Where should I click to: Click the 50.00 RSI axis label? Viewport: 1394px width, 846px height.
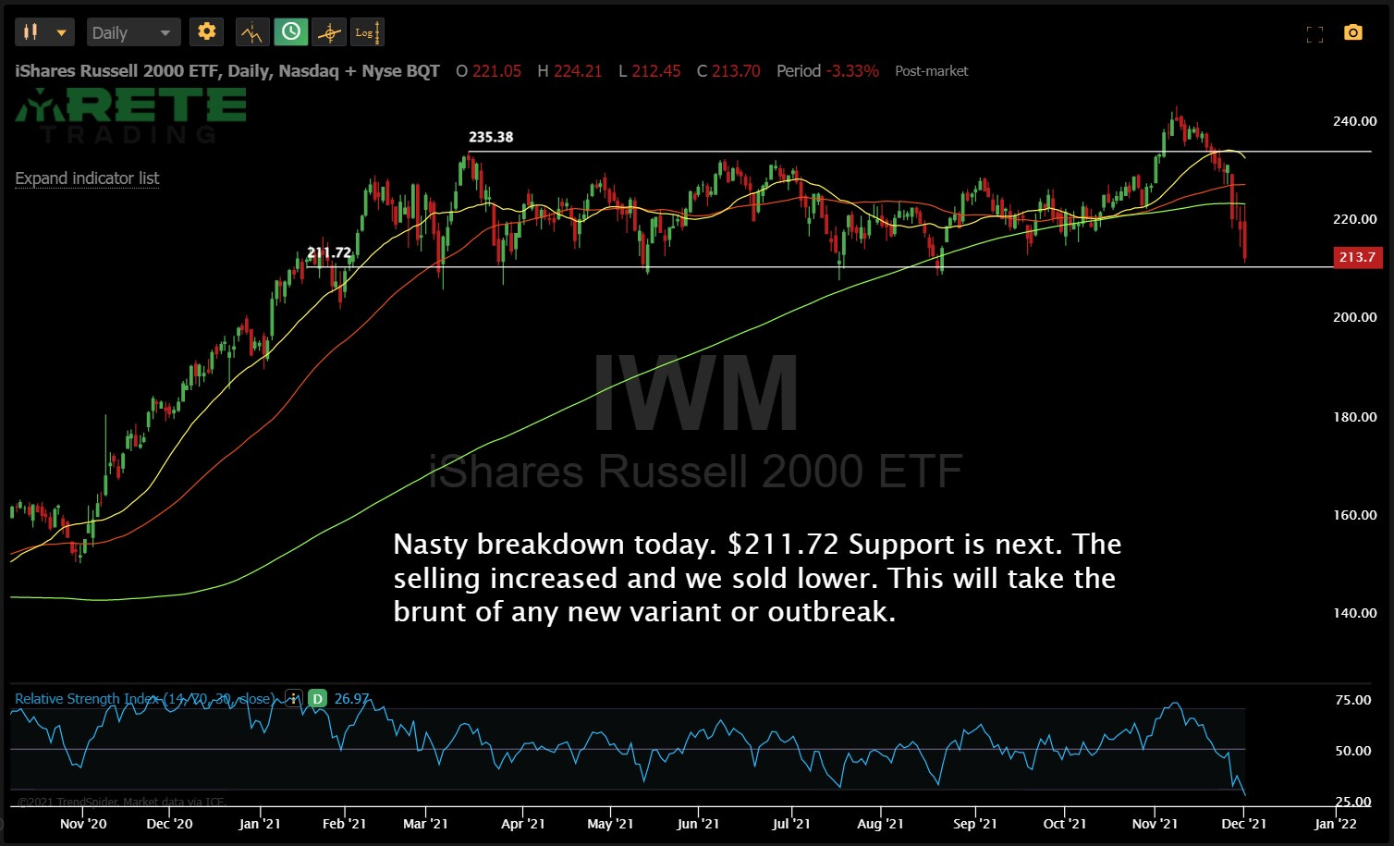(x=1353, y=751)
